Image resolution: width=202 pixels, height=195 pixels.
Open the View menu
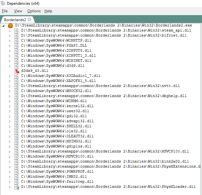(18, 11)
